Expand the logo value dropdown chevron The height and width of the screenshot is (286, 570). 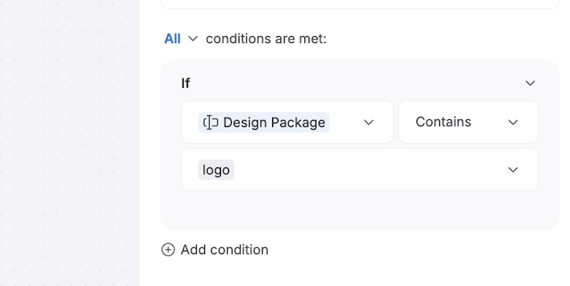click(x=513, y=170)
